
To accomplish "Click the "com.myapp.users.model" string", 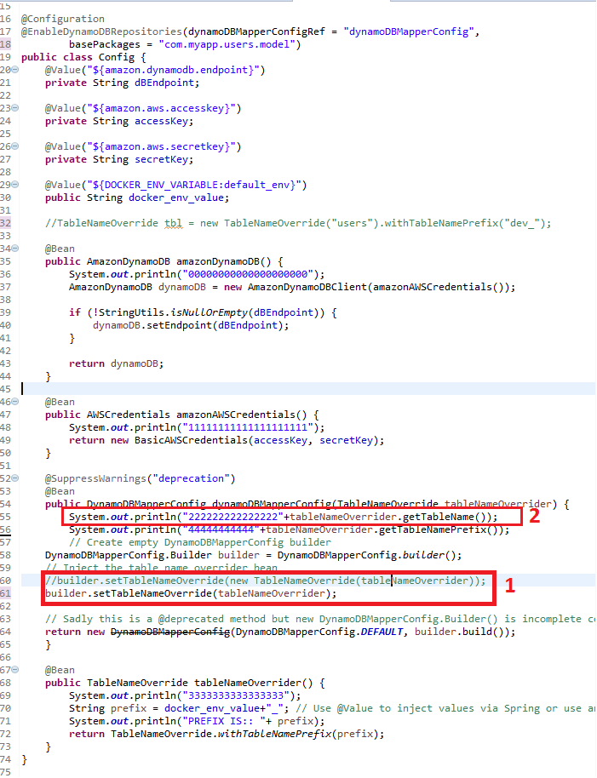I will pyautogui.click(x=227, y=44).
